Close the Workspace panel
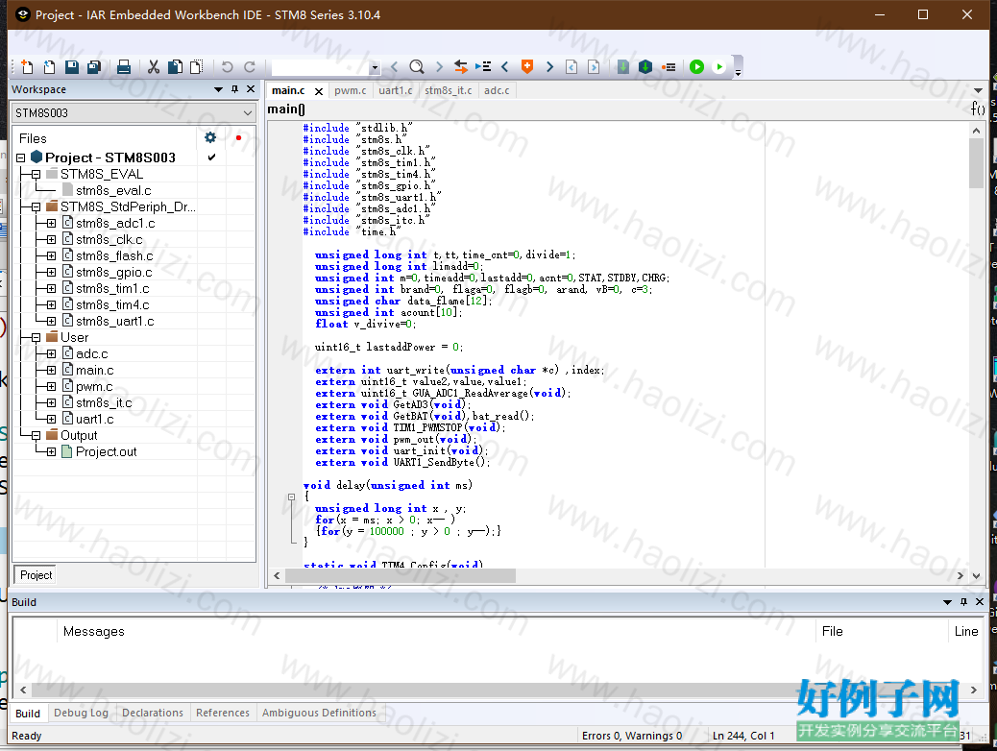 (x=251, y=89)
